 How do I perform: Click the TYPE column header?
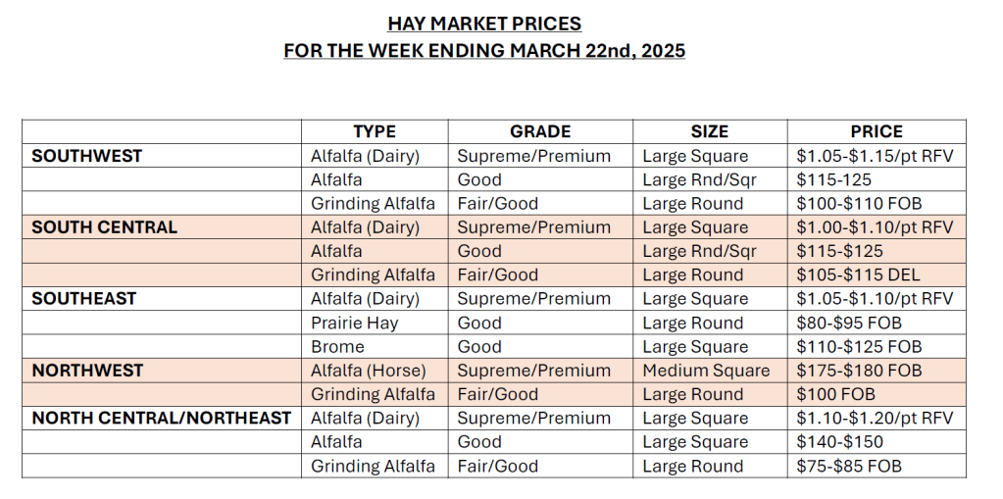(x=375, y=131)
